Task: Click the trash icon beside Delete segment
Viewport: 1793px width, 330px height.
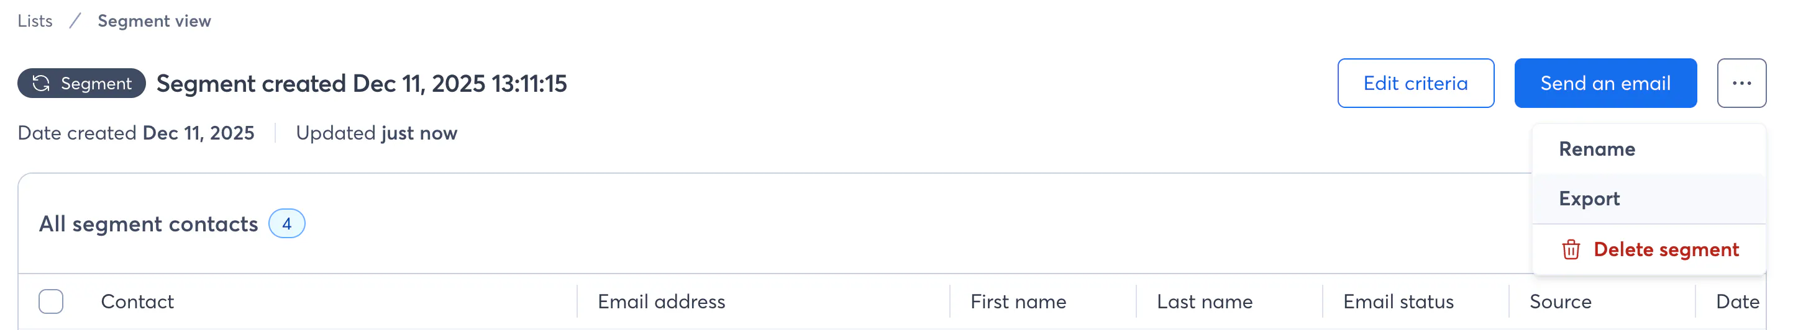Action: pos(1570,249)
